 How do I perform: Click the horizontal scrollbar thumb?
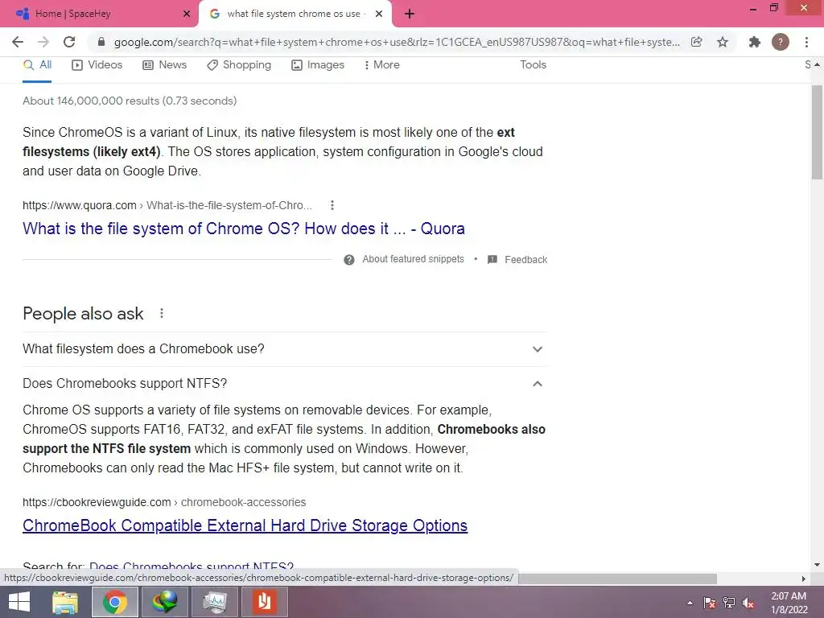617,579
